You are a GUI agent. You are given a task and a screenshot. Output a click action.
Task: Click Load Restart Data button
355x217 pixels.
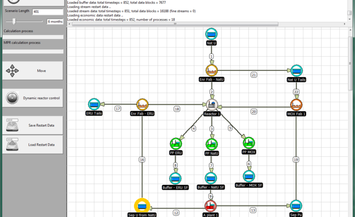(x=33, y=145)
